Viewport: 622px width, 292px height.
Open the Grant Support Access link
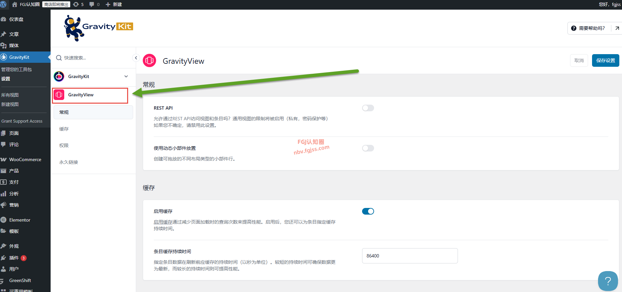point(22,121)
